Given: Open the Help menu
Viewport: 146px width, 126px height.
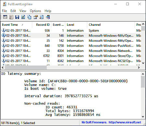Looking at the screenshot, I should [x=48, y=11].
